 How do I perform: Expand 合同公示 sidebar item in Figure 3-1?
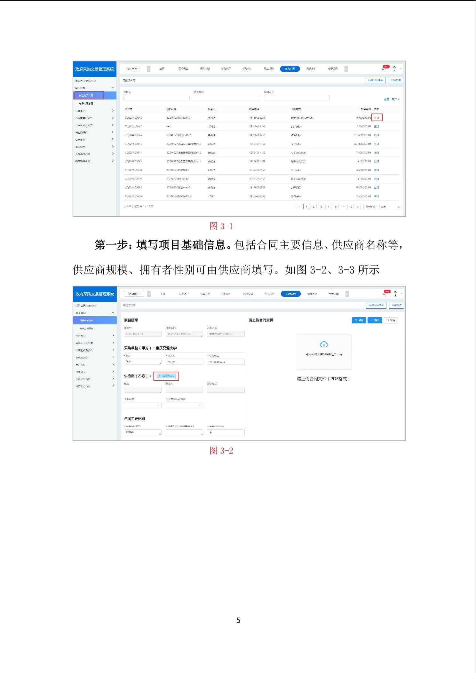click(x=113, y=147)
